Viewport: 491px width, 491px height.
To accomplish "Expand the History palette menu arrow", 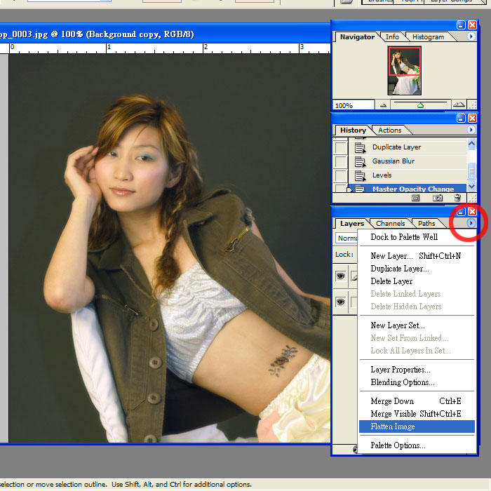I will pos(471,130).
